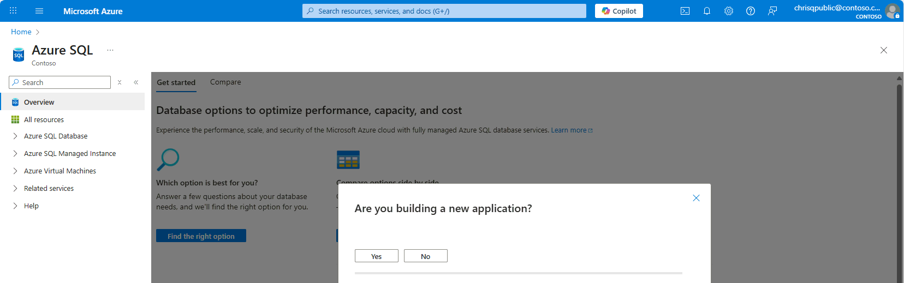904x283 pixels.
Task: Expand the Azure SQL Database tree item
Action: 15,136
